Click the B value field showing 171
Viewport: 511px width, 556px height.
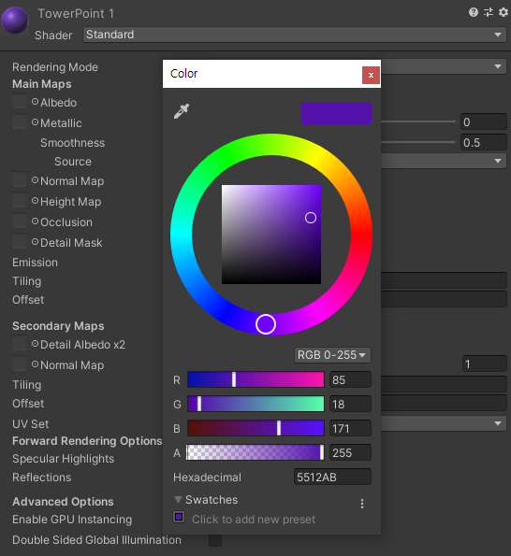coord(350,428)
